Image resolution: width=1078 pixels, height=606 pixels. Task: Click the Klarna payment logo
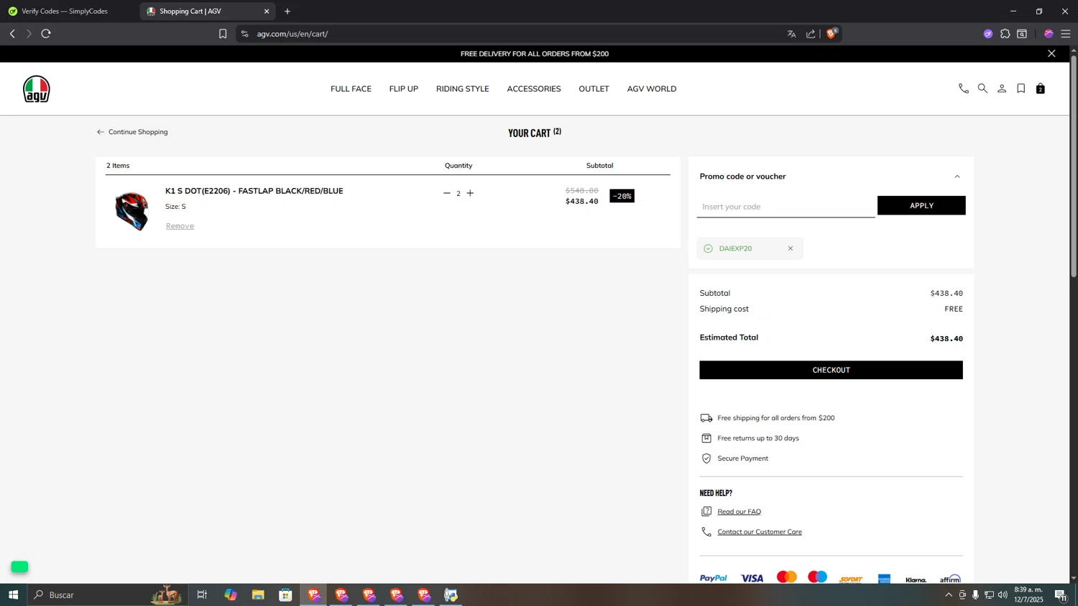(x=916, y=579)
